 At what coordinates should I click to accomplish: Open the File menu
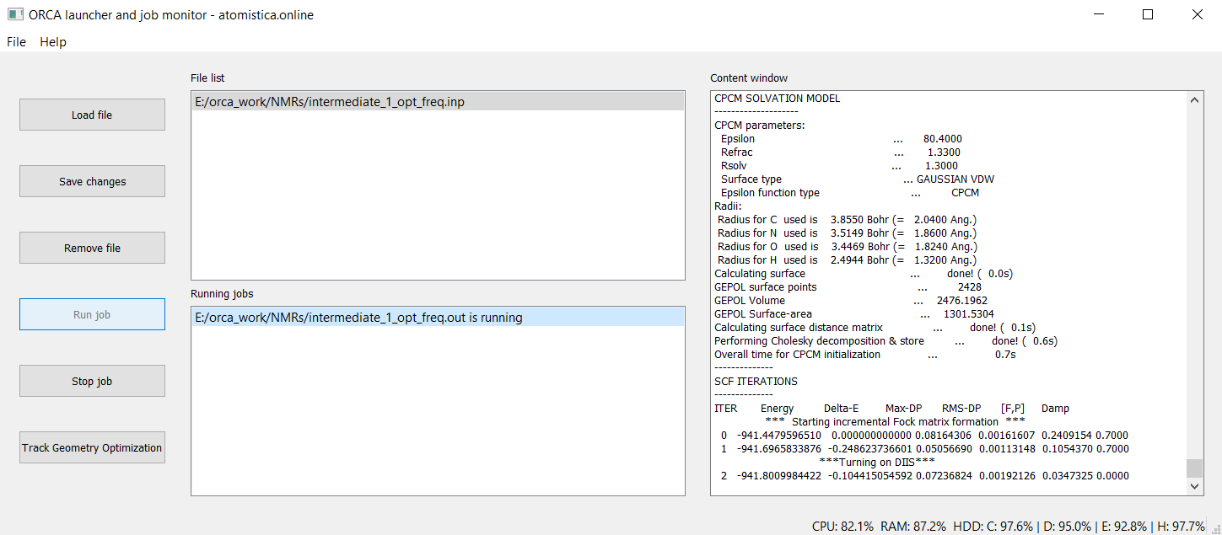(16, 42)
